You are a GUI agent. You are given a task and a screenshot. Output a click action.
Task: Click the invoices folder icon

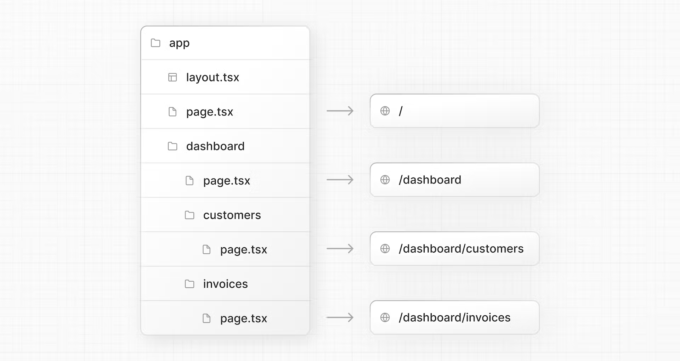click(x=189, y=283)
